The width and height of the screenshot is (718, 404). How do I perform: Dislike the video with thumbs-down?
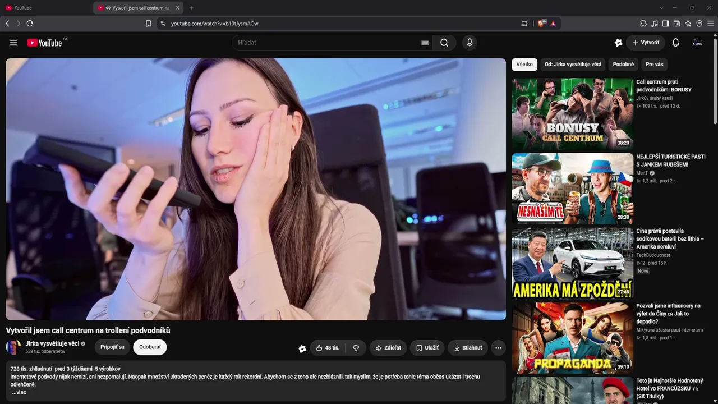[x=356, y=348]
